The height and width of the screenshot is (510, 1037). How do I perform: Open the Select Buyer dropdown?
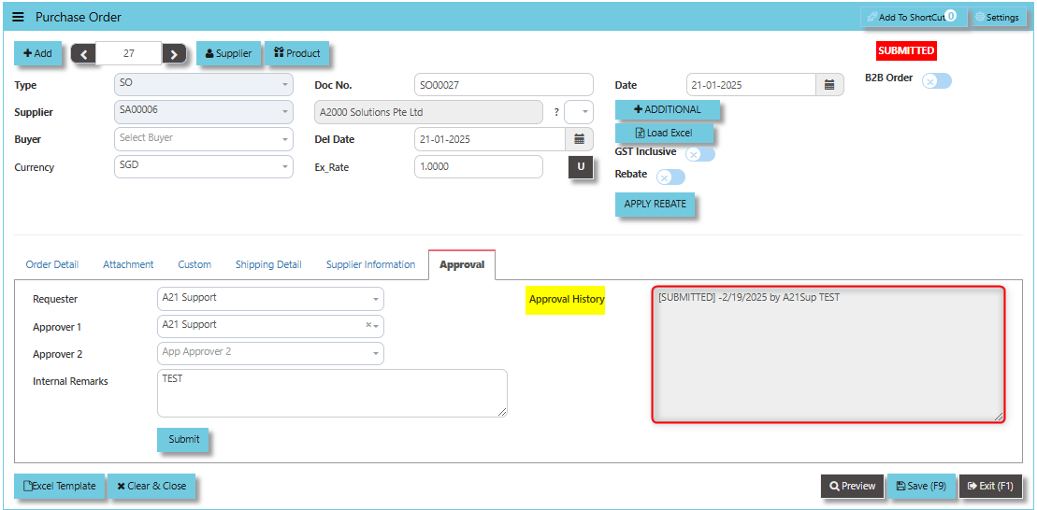tap(204, 139)
